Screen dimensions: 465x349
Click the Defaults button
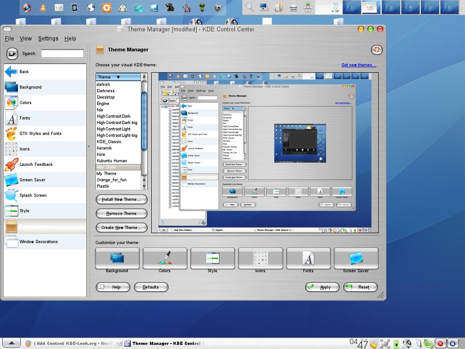point(151,287)
